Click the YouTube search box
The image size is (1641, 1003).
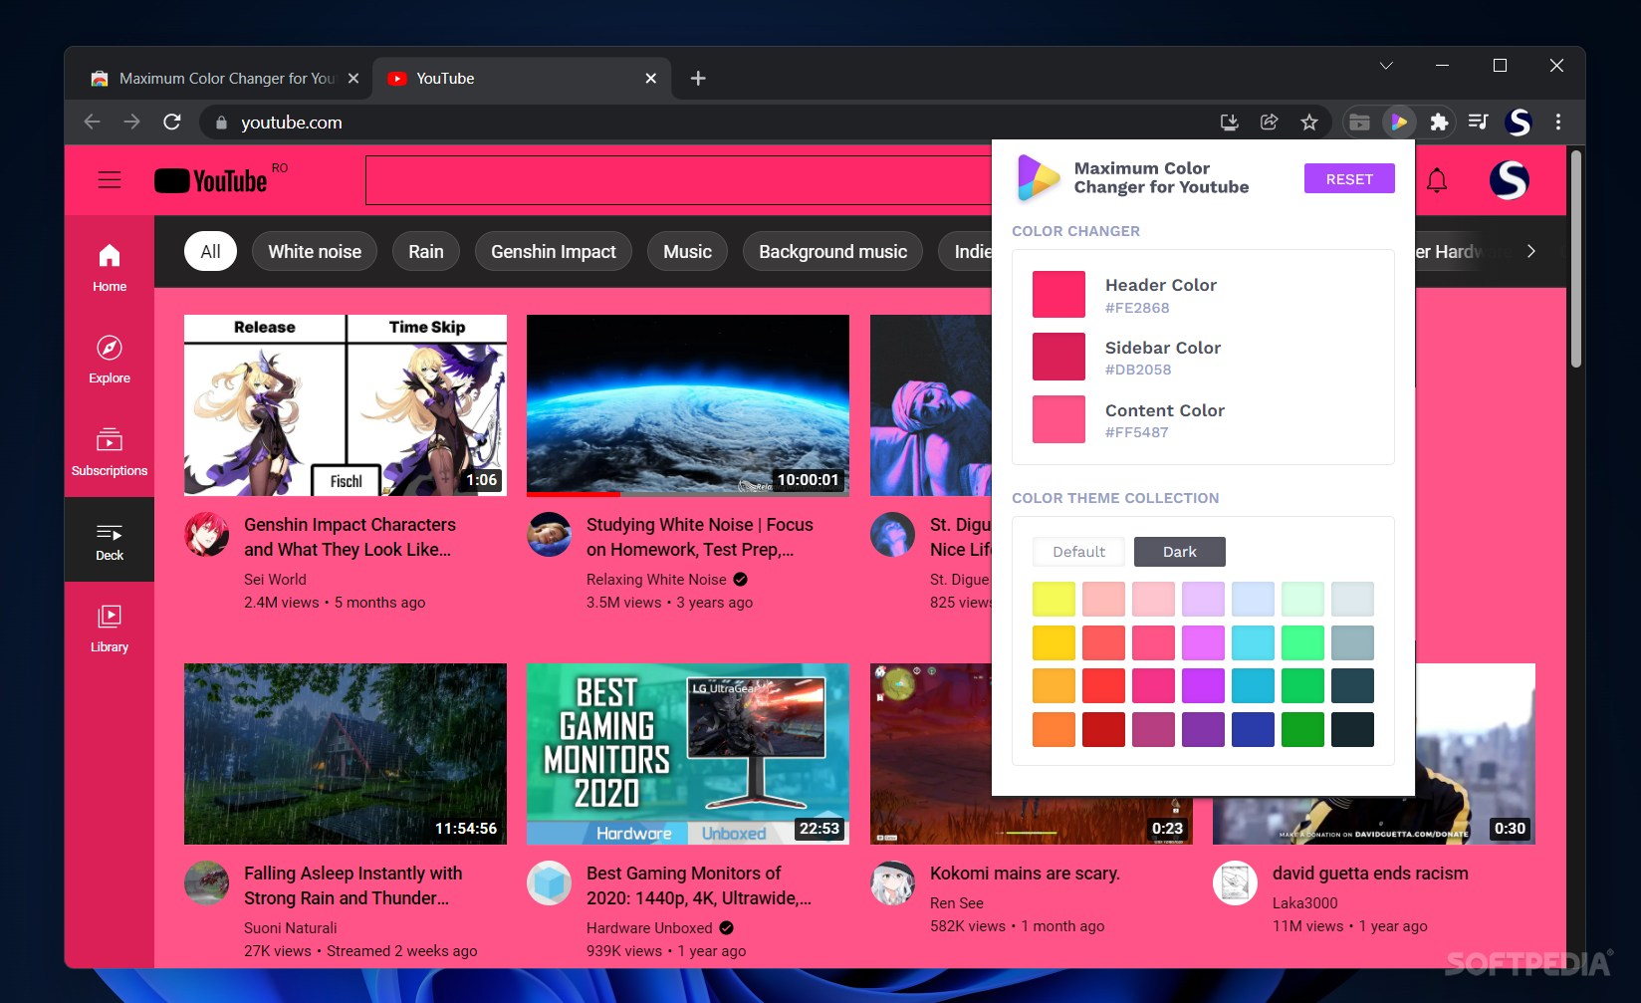coord(678,180)
